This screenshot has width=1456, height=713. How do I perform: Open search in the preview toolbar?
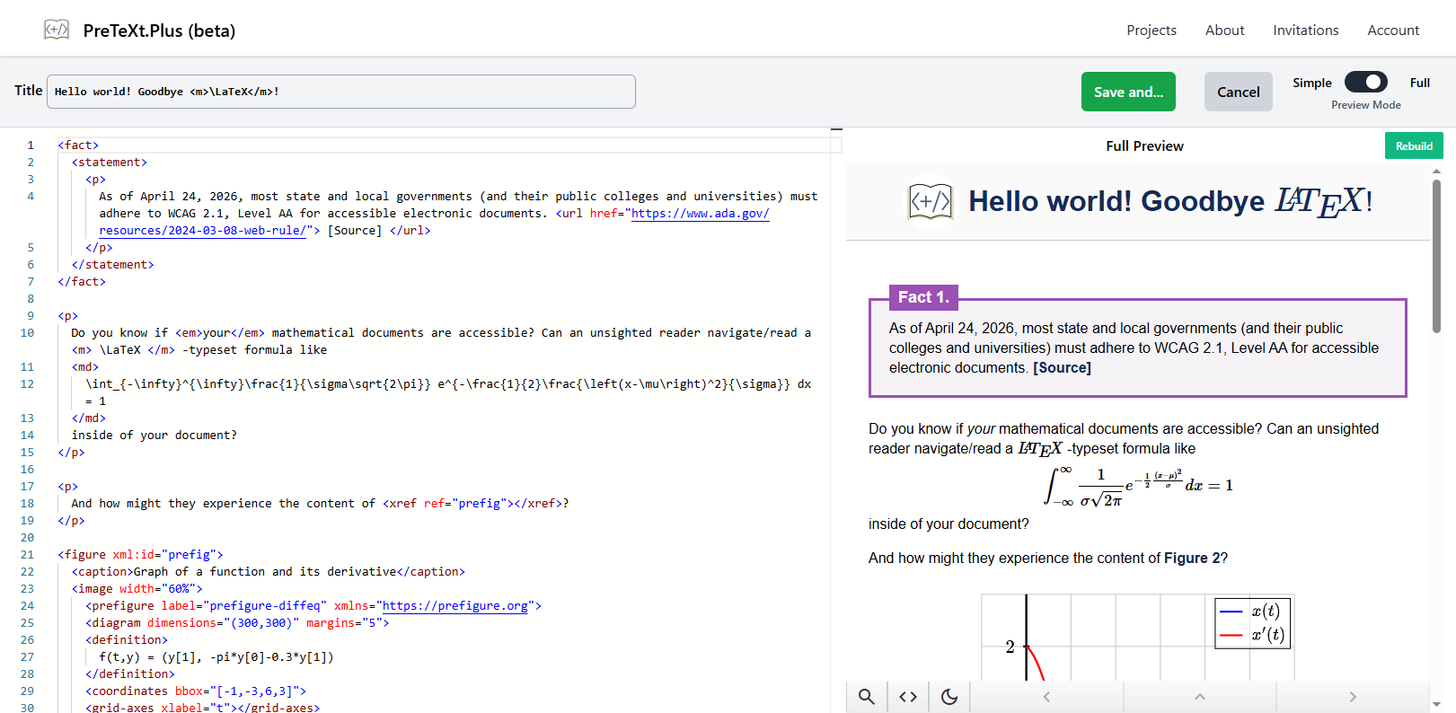(x=867, y=697)
